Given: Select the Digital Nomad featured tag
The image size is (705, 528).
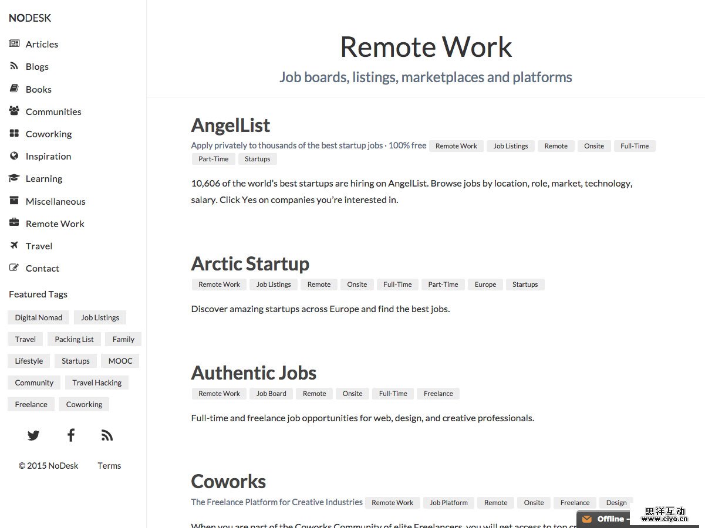Looking at the screenshot, I should [x=38, y=317].
